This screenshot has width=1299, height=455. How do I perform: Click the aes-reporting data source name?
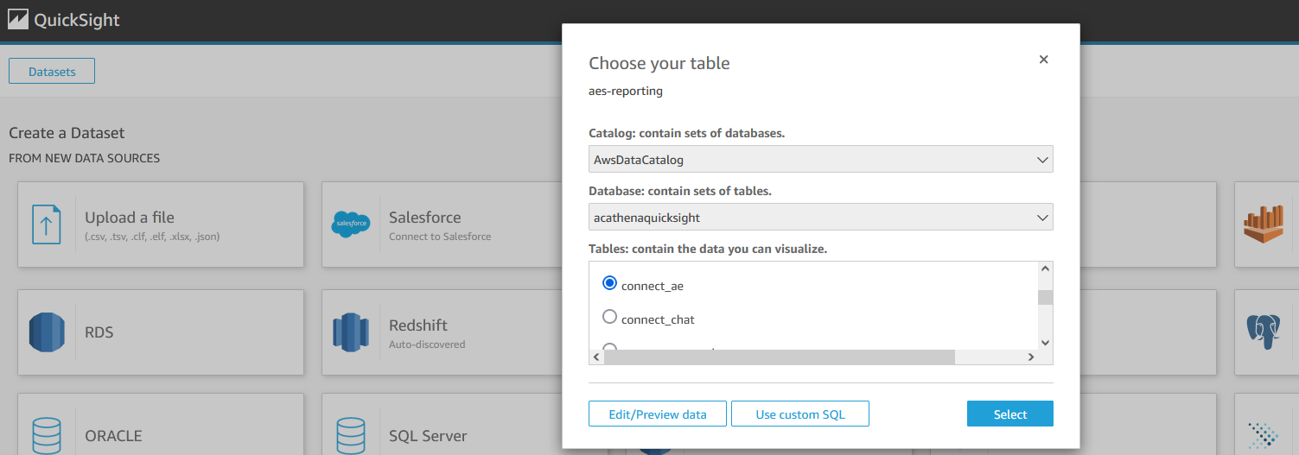[x=626, y=91]
